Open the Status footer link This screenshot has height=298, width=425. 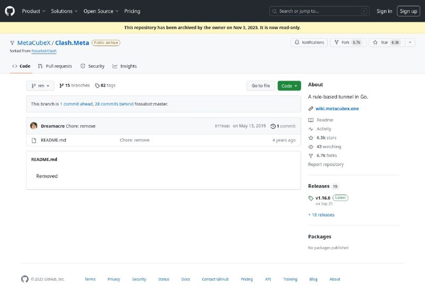[164, 279]
